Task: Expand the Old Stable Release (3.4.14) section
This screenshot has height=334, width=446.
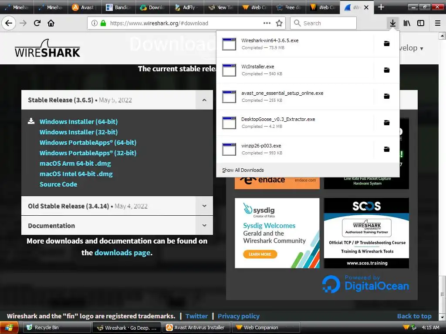Action: (204, 206)
